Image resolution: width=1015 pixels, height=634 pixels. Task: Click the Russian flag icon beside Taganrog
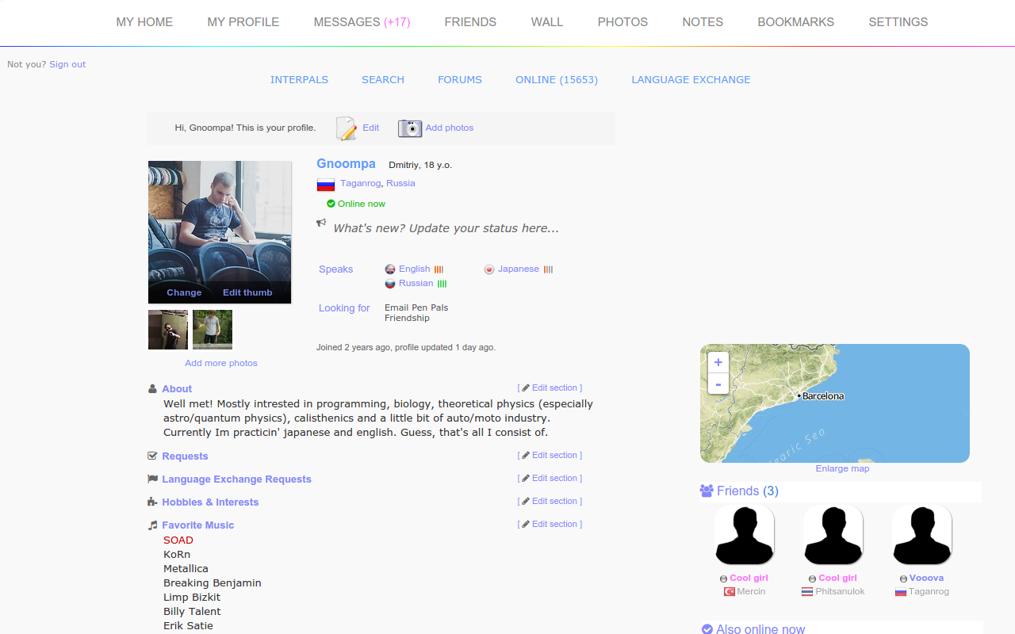click(x=325, y=185)
